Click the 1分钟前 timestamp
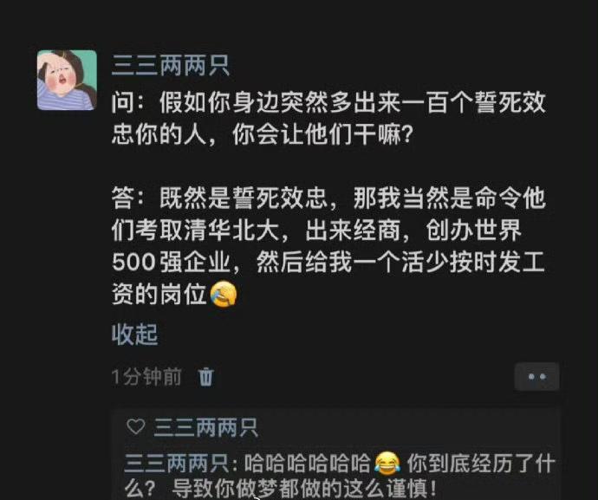The image size is (598, 500). click(x=146, y=377)
